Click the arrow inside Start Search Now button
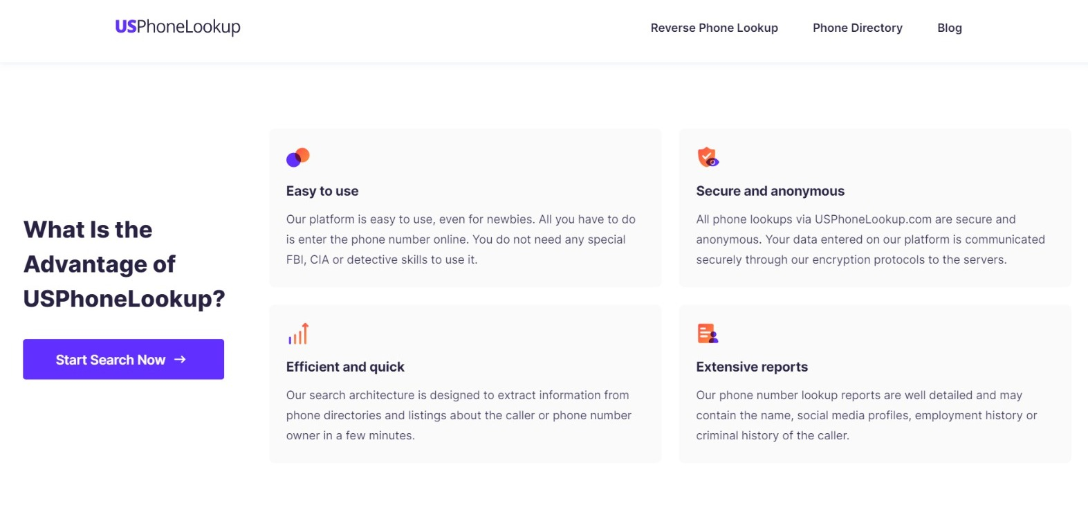 point(181,359)
